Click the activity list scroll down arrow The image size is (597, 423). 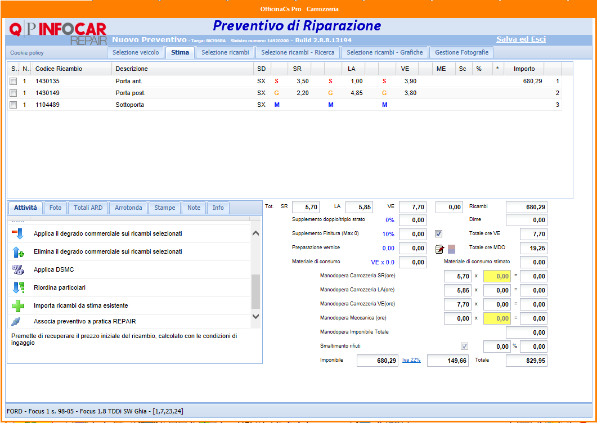[255, 316]
